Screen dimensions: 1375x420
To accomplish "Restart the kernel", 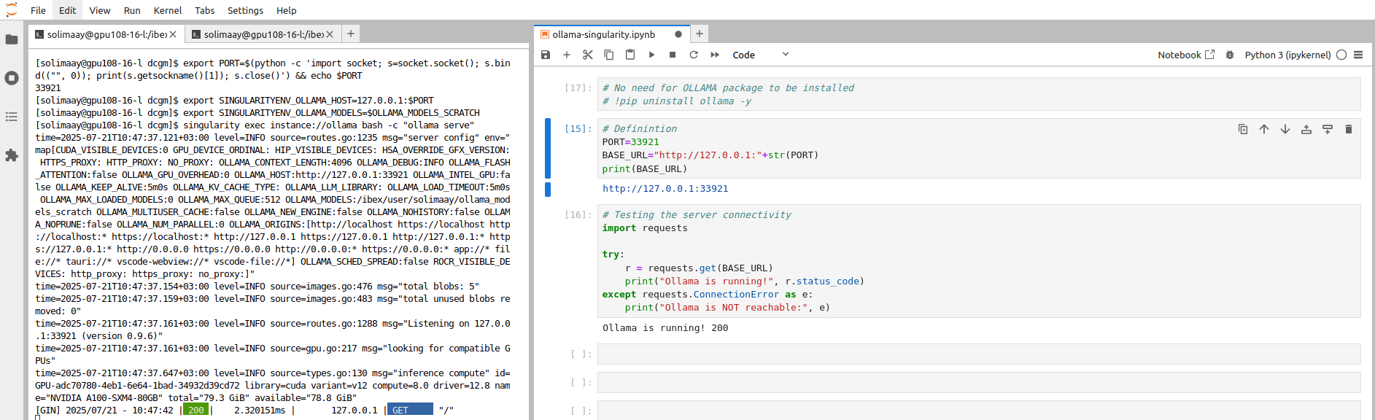I will click(694, 55).
